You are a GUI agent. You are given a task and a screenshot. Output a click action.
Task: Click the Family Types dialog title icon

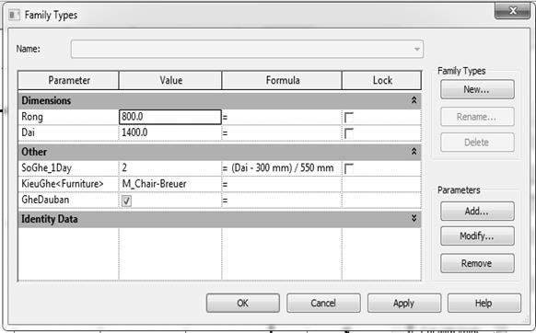point(14,15)
